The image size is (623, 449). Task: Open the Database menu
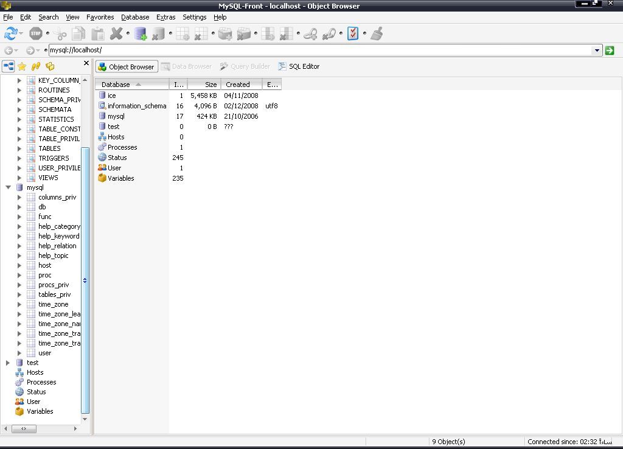[x=135, y=17]
